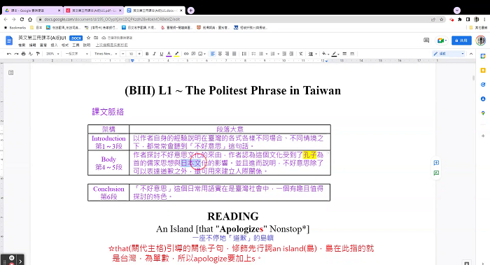Image resolution: width=490 pixels, height=265 pixels.
Task: Open the highlight color picker
Action: point(176,54)
